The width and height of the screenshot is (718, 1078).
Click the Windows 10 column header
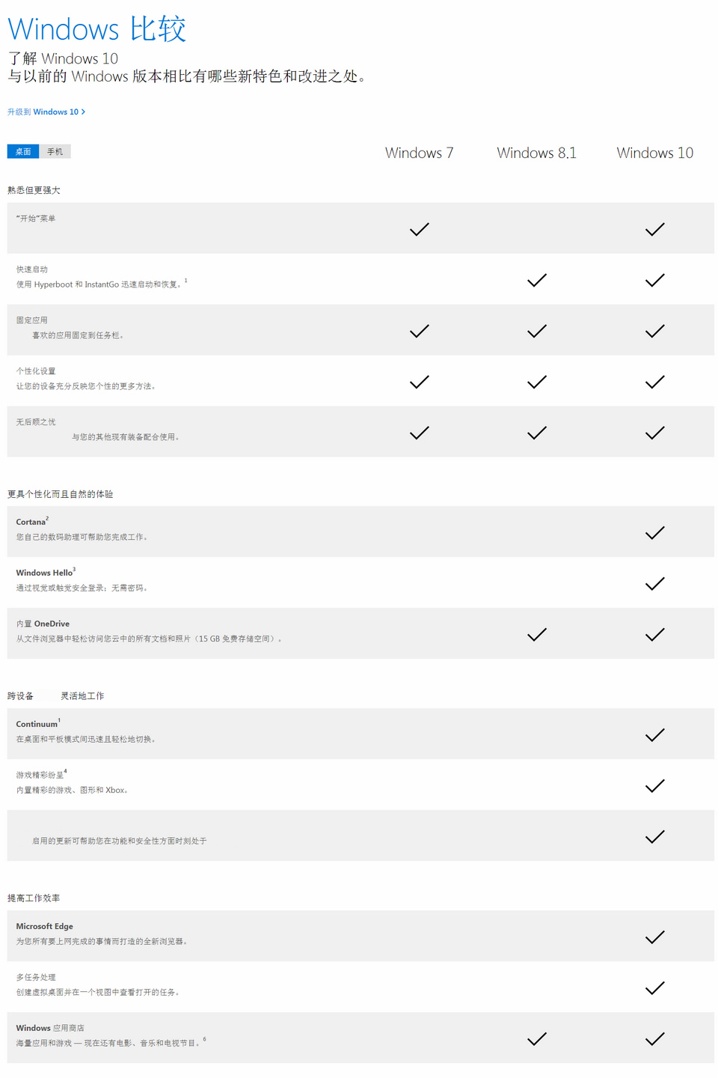click(x=654, y=153)
